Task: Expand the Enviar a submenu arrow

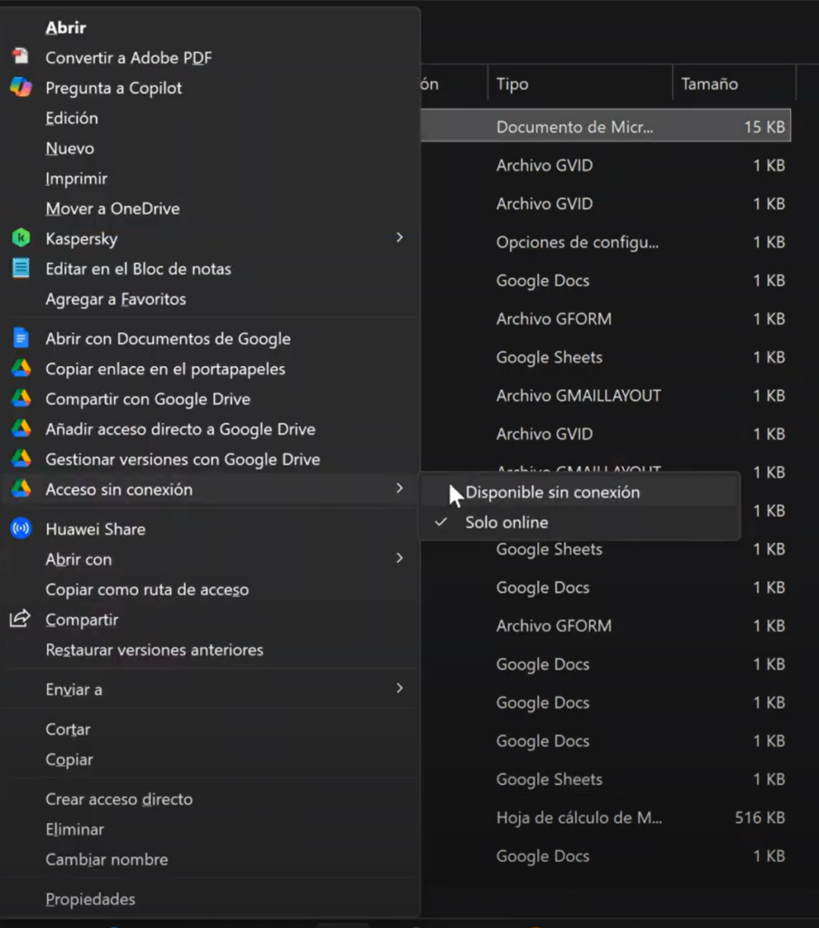Action: point(400,689)
